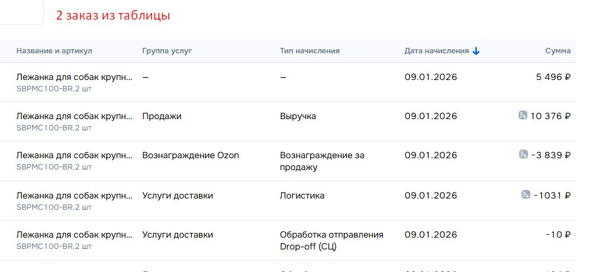615x272 pixels.
Task: Click the Вознаграждение Ozon group cell
Action: (191, 155)
